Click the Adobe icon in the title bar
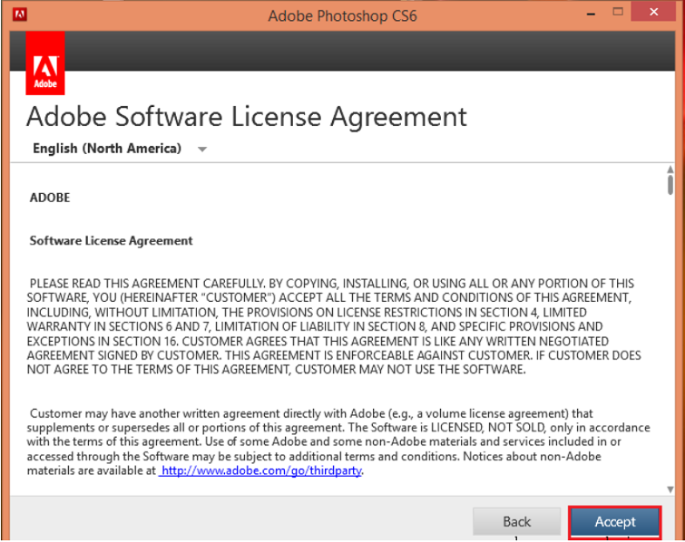The image size is (685, 542). coord(20,15)
